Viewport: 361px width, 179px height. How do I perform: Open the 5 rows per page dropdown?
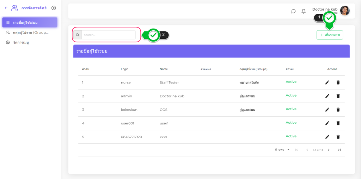[x=282, y=150]
